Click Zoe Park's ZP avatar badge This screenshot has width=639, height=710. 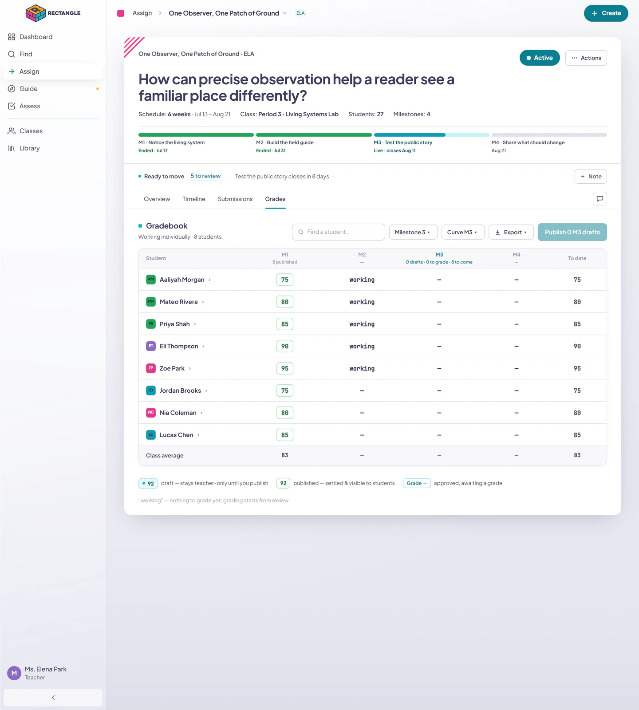pyautogui.click(x=151, y=368)
